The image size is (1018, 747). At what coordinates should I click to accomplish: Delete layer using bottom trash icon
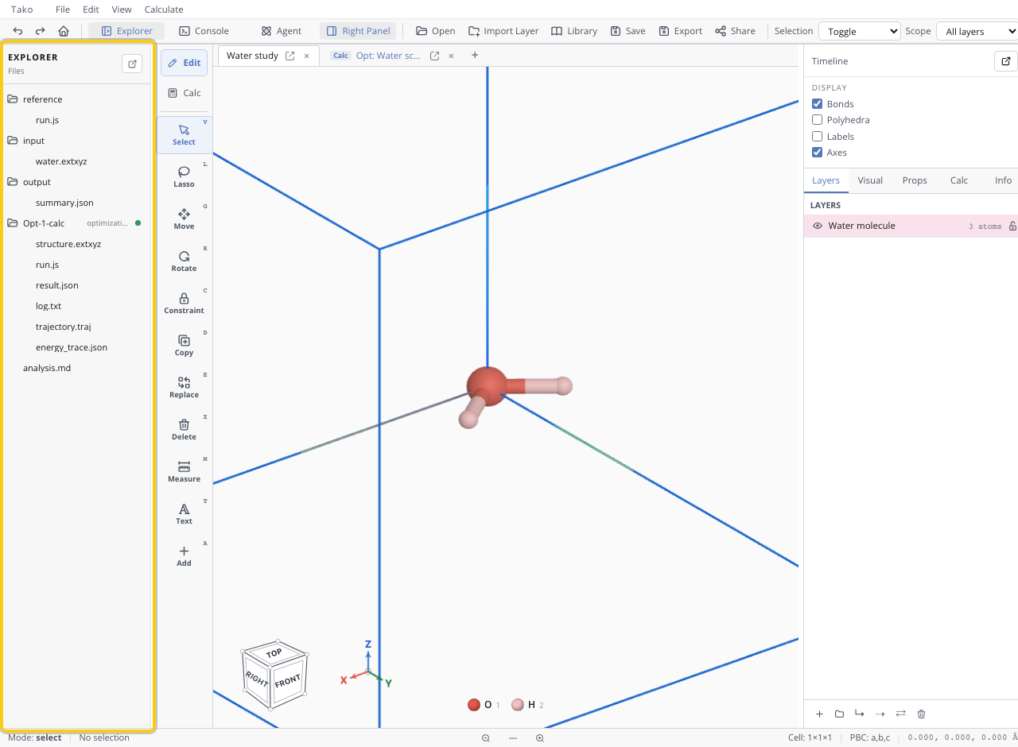pyautogui.click(x=921, y=714)
